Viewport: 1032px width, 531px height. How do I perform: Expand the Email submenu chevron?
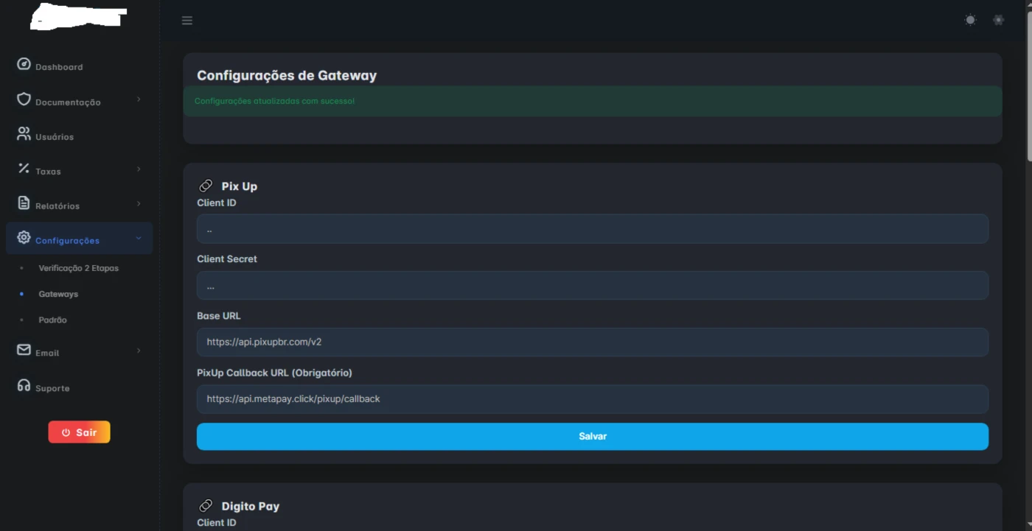tap(139, 351)
